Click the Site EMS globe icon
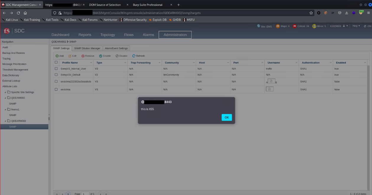Screen dimensions: 372x195 click(x=259, y=26)
